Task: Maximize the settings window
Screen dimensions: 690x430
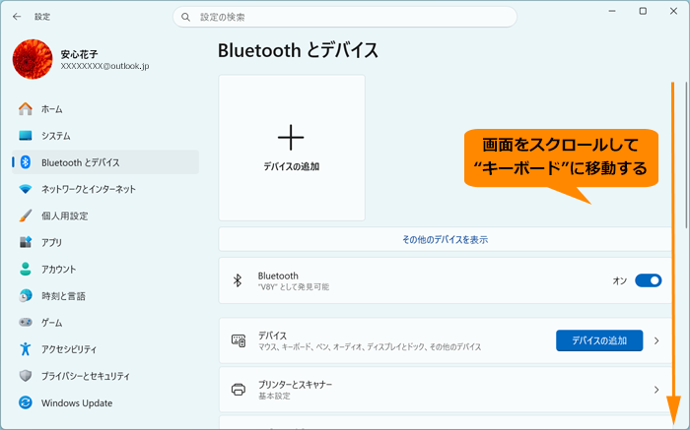Action: 643,11
